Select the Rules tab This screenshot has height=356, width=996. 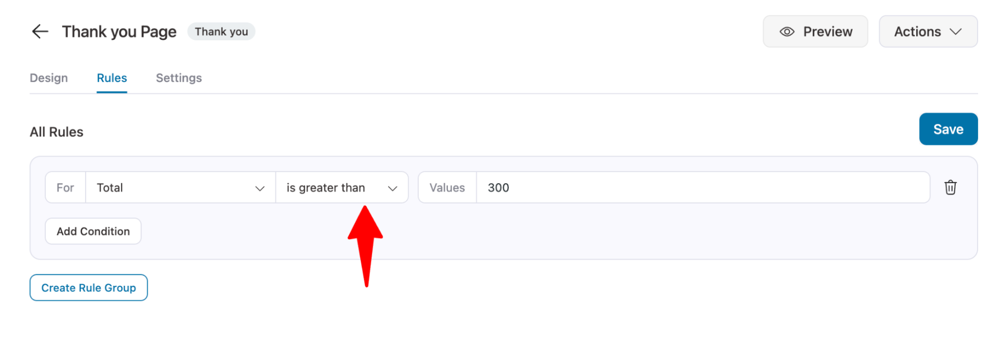[x=112, y=78]
